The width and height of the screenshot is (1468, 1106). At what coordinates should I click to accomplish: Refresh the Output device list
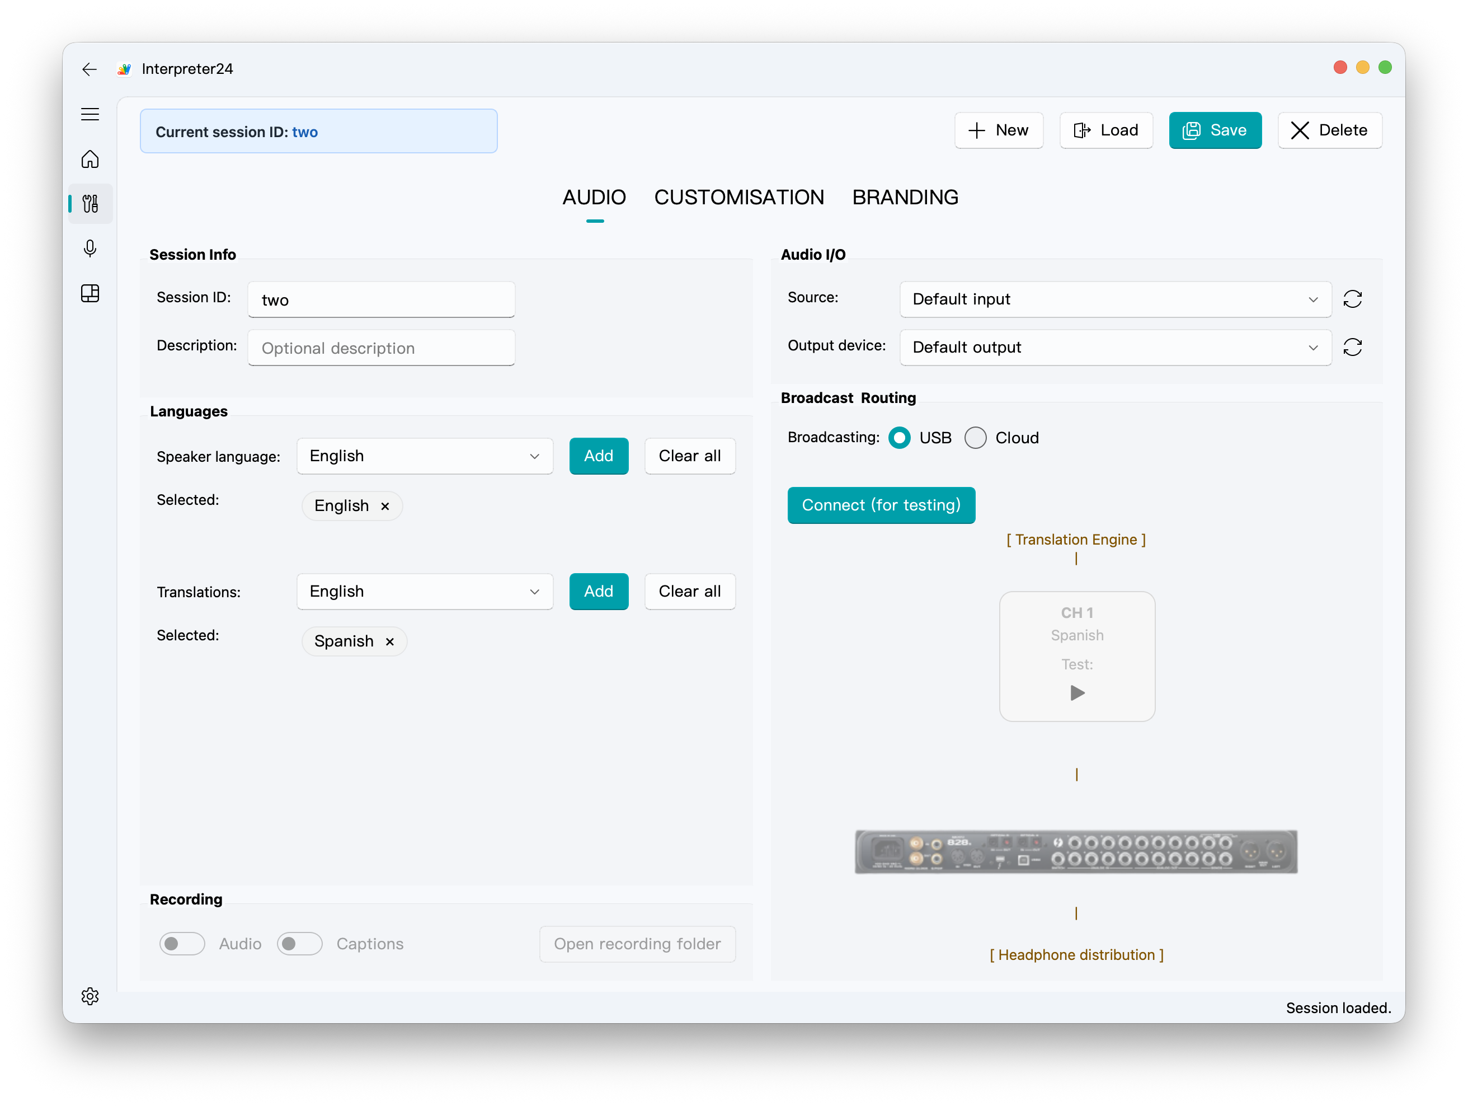[x=1352, y=347]
